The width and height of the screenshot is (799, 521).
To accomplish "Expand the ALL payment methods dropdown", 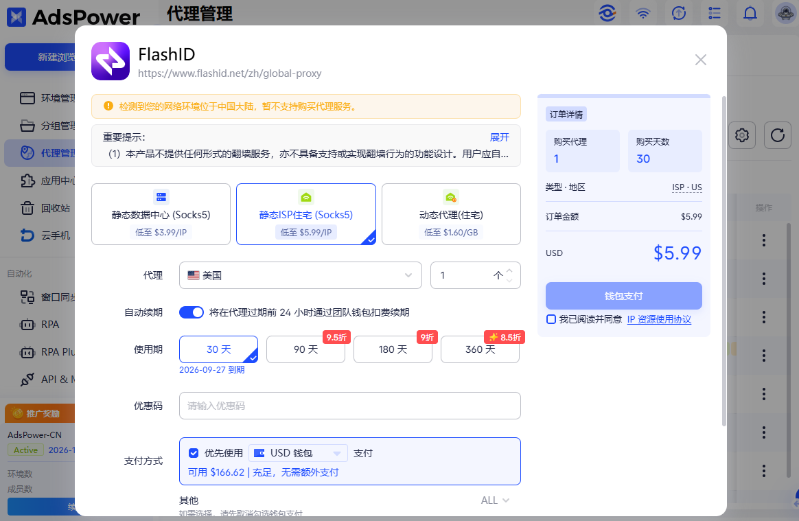I will coord(495,500).
